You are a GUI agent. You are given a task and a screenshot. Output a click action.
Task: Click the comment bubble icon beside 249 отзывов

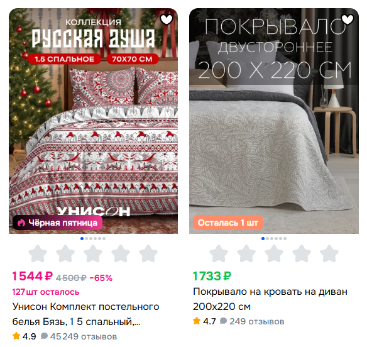pyautogui.click(x=223, y=321)
